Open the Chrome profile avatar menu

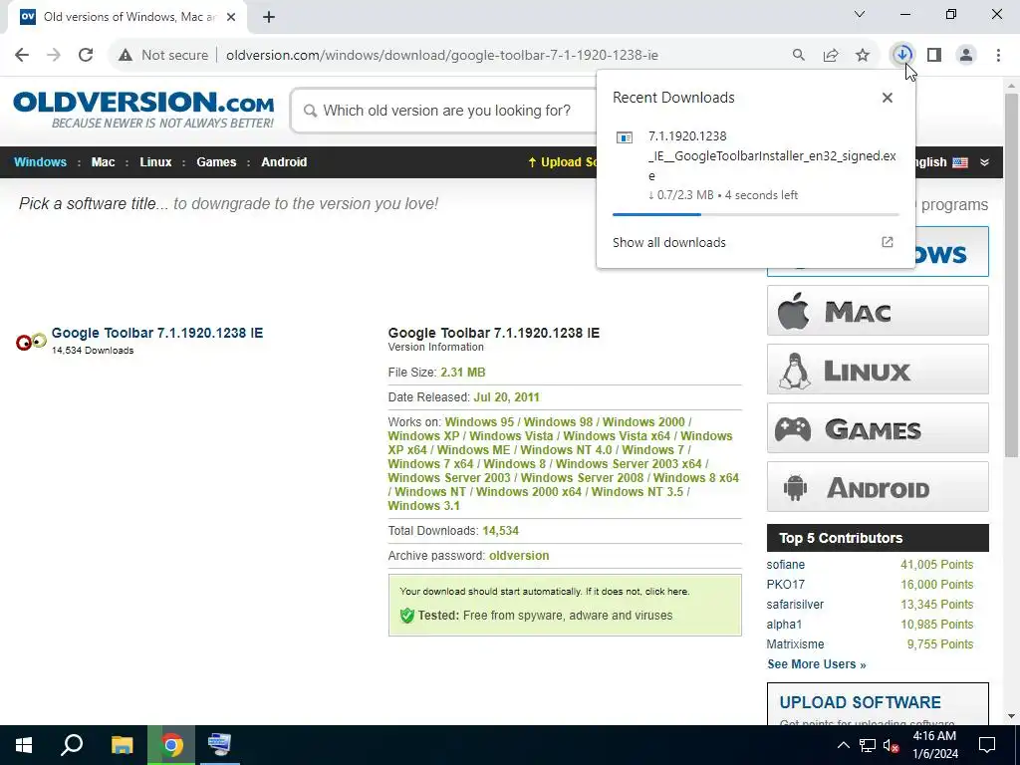[966, 55]
